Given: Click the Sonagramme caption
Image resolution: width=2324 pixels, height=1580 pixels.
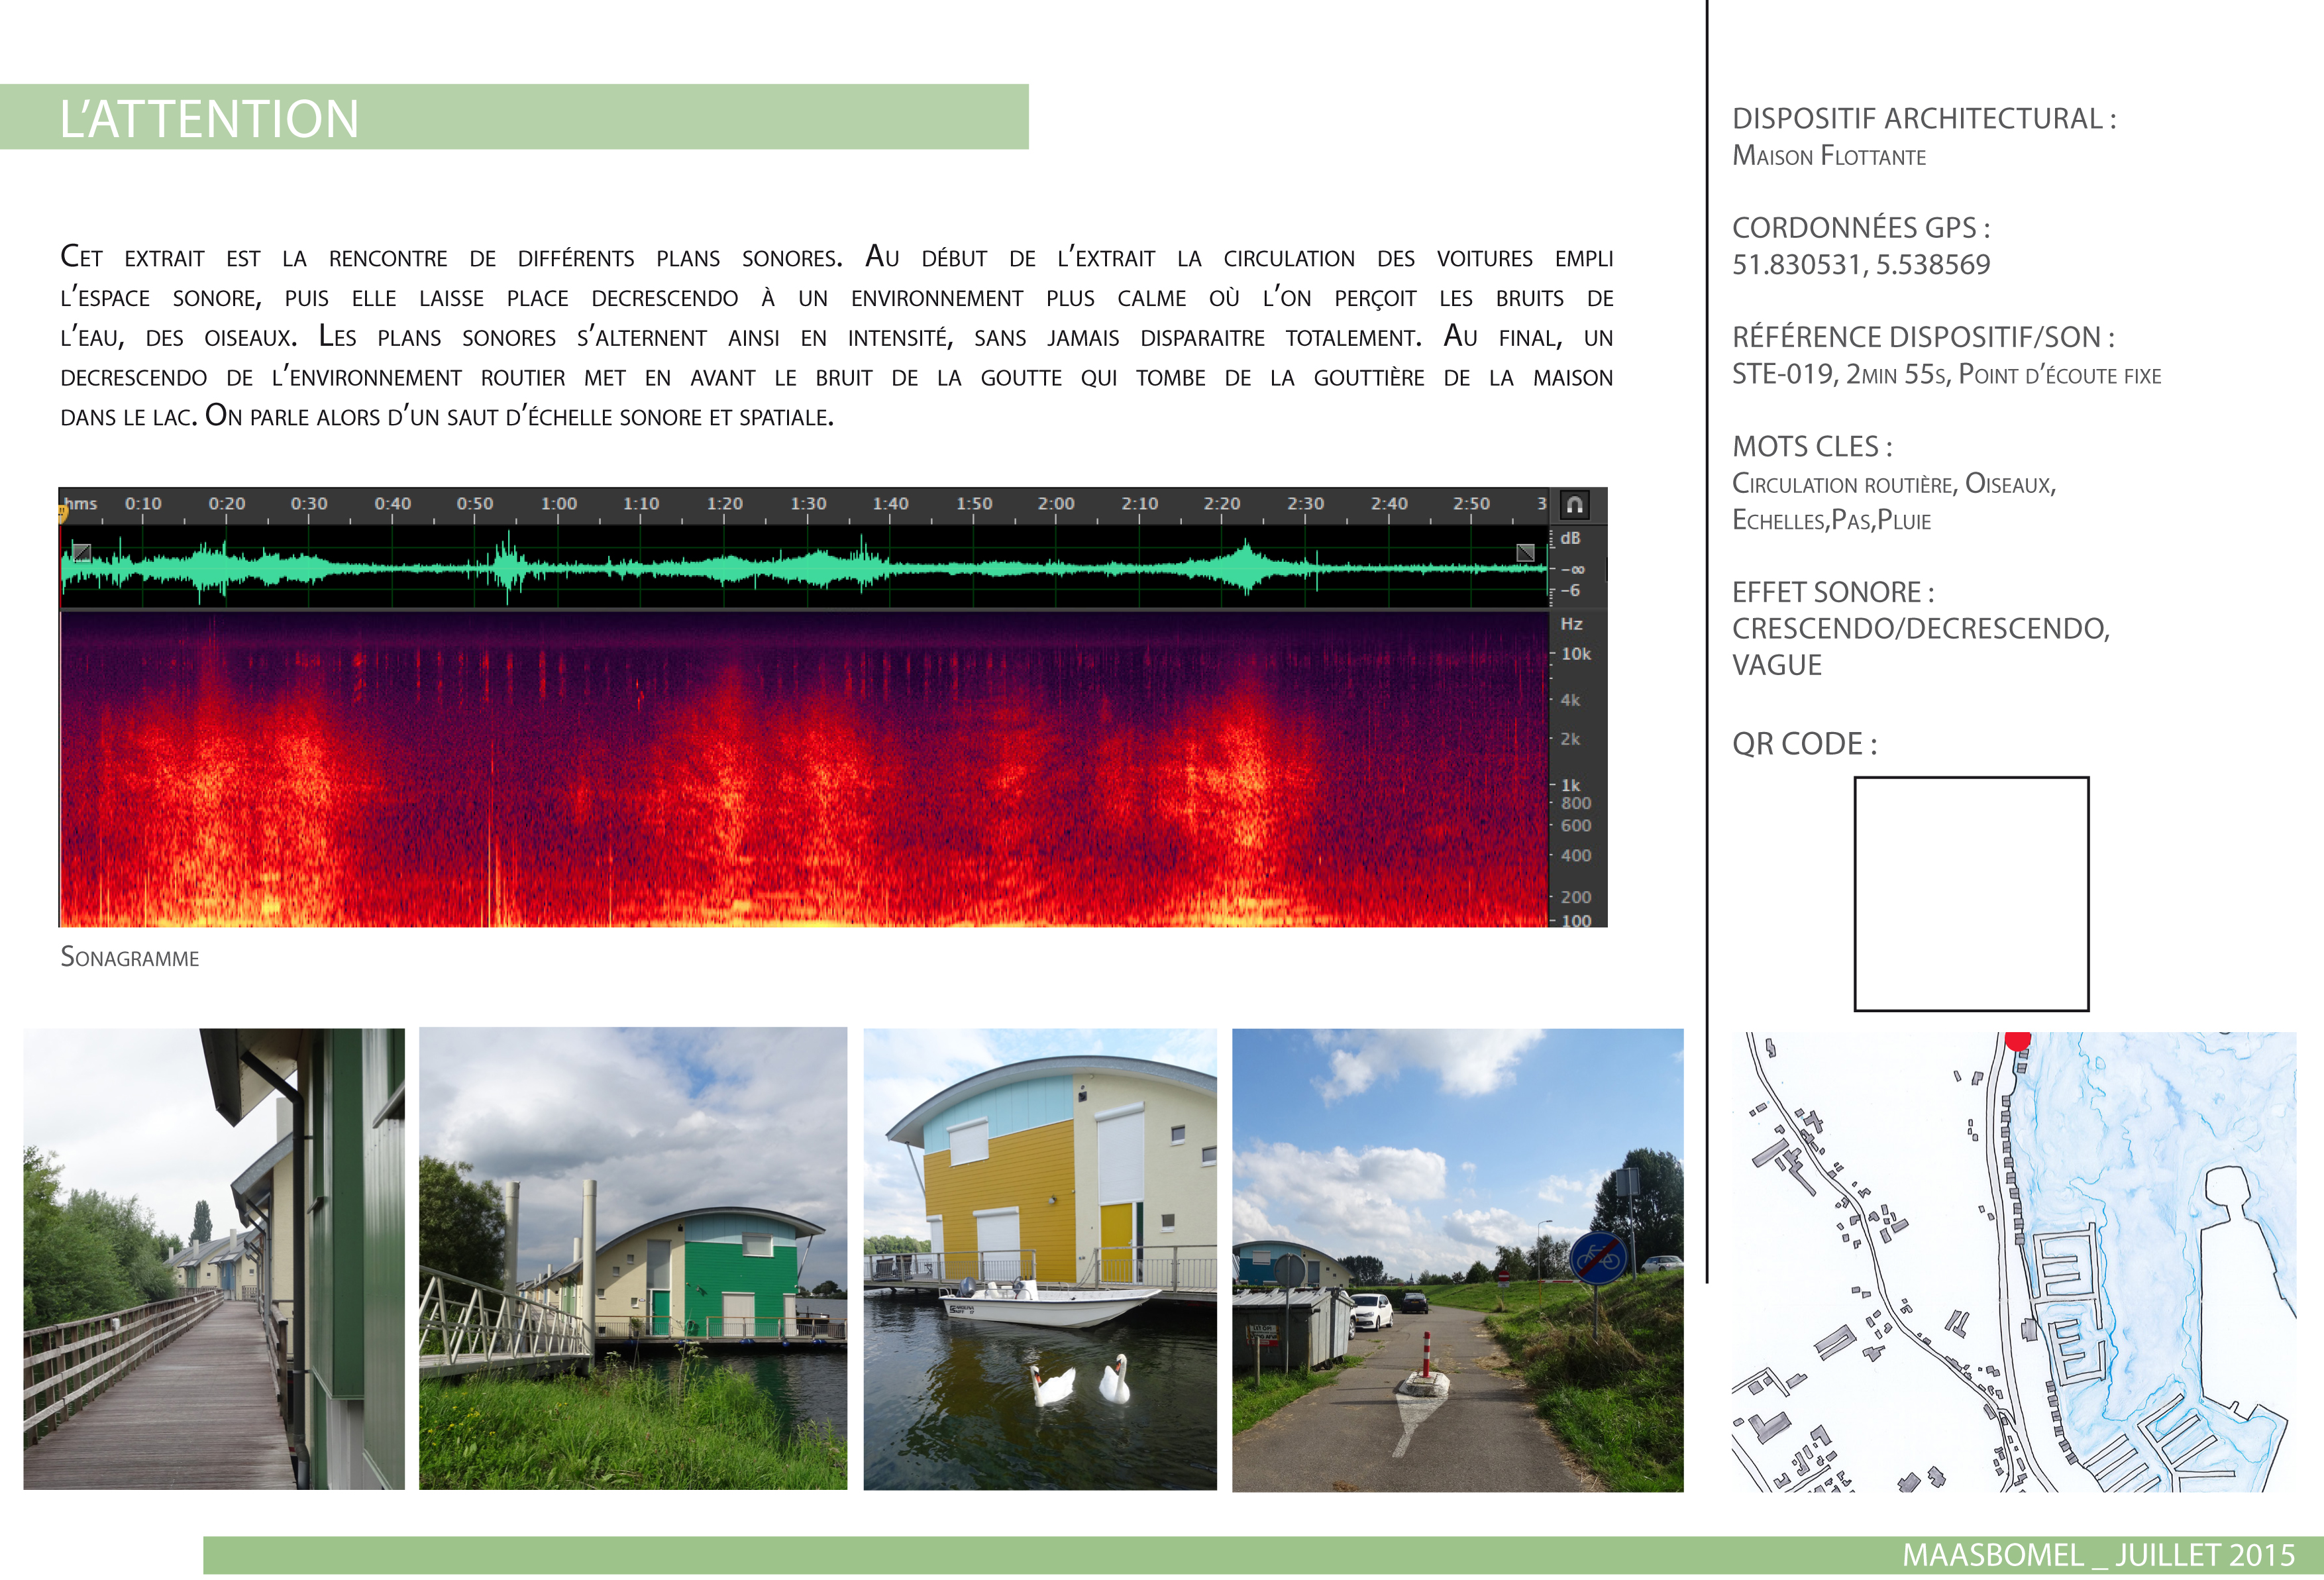Looking at the screenshot, I should (130, 957).
